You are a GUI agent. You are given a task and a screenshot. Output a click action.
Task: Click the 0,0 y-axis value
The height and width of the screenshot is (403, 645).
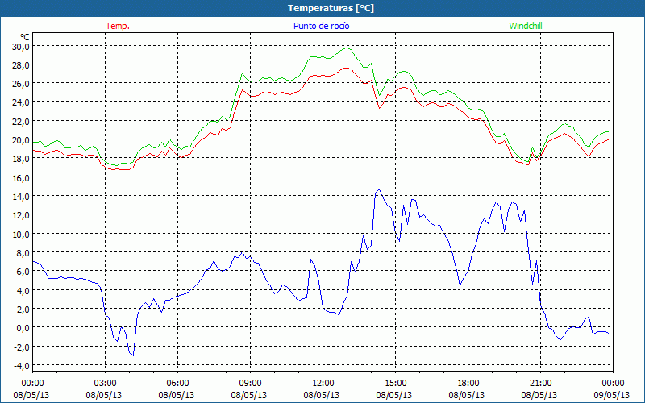[23, 328]
